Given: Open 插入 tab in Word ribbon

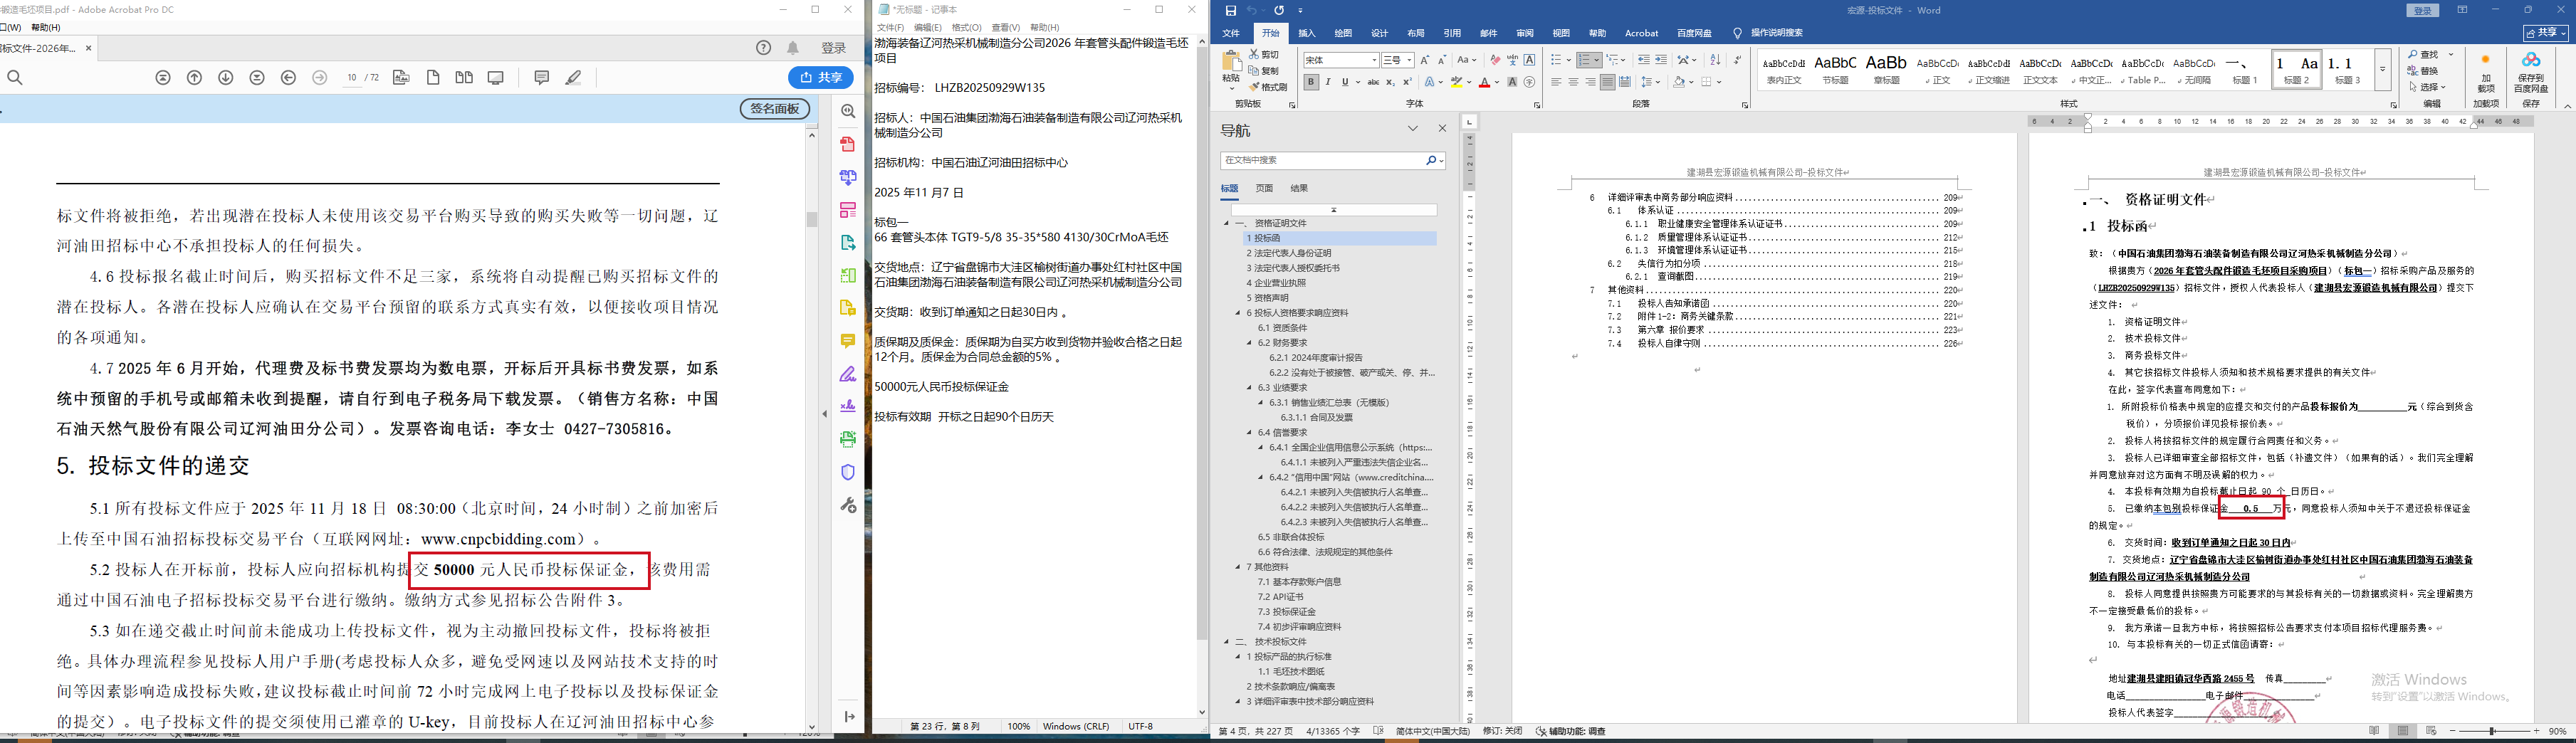Looking at the screenshot, I should point(1307,33).
